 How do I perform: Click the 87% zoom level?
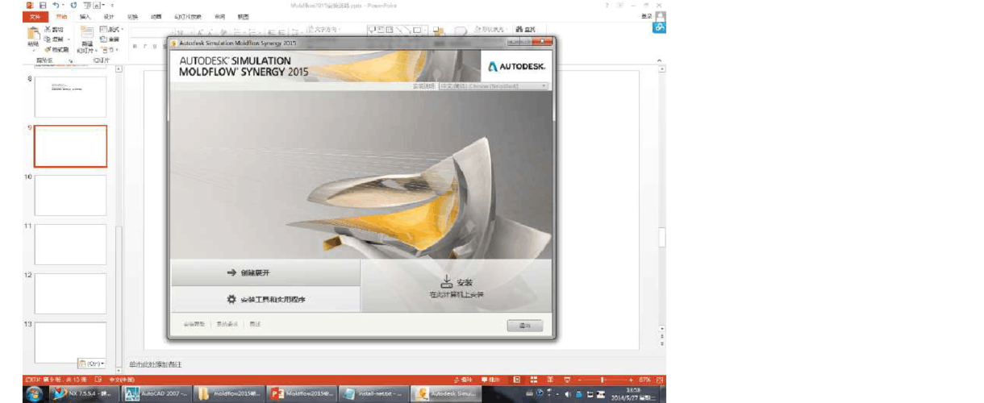(x=644, y=379)
